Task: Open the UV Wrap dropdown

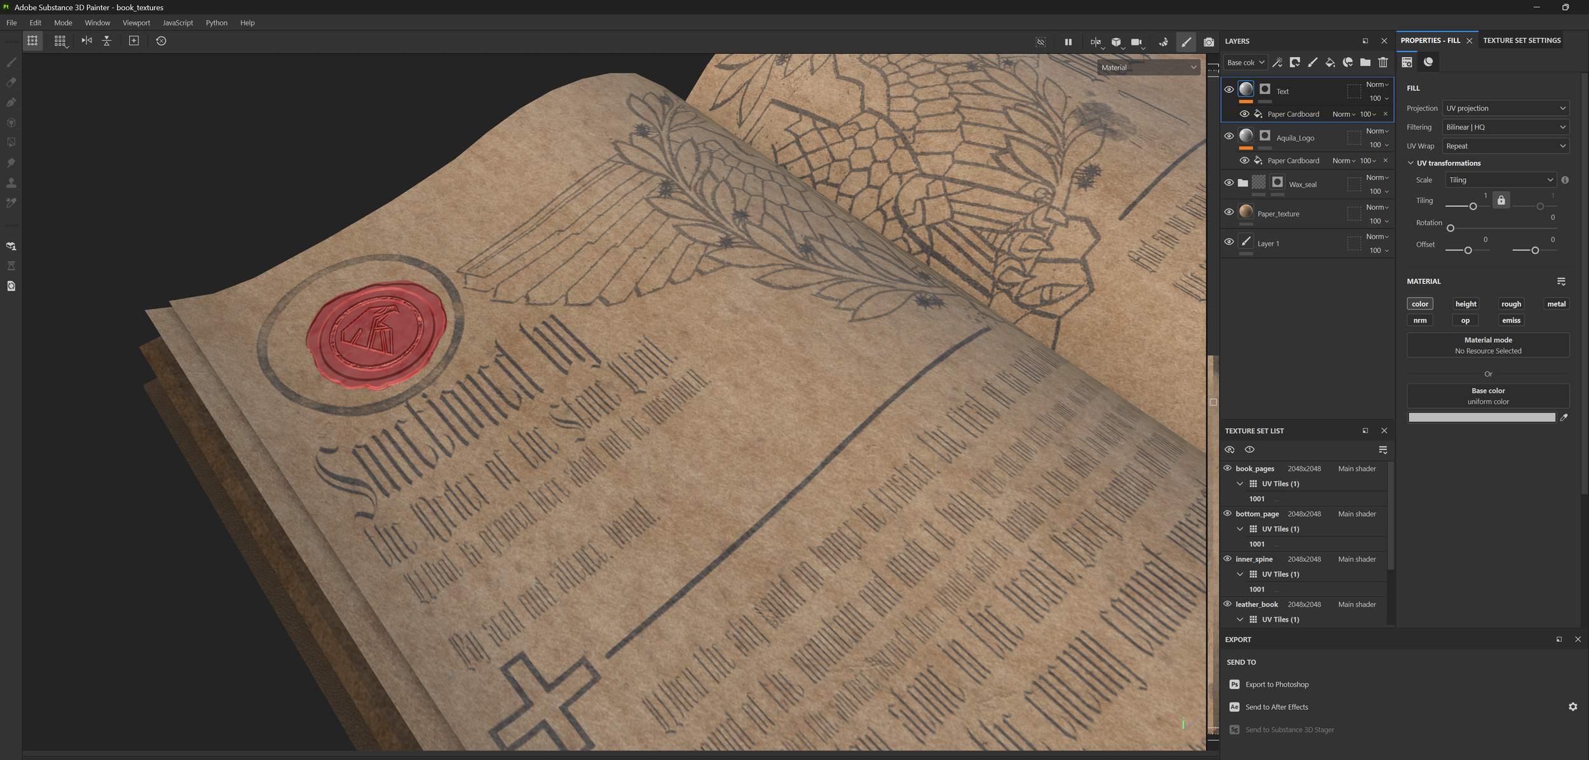Action: point(1505,146)
